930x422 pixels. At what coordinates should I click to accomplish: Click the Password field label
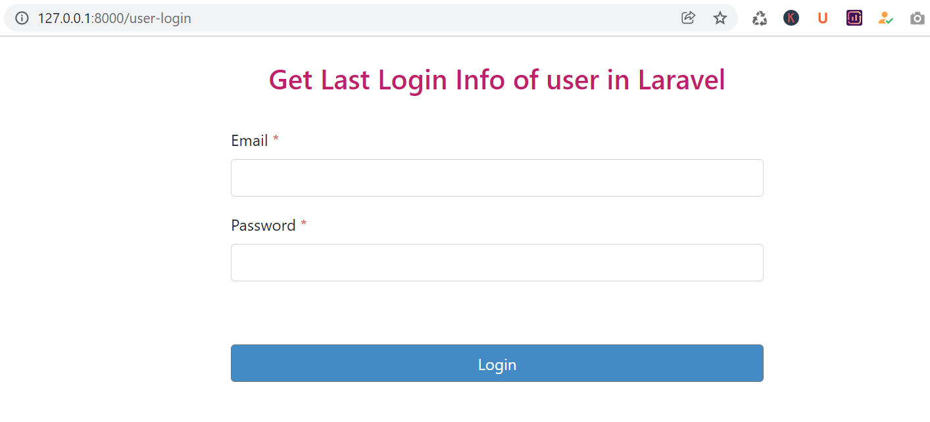tap(263, 225)
